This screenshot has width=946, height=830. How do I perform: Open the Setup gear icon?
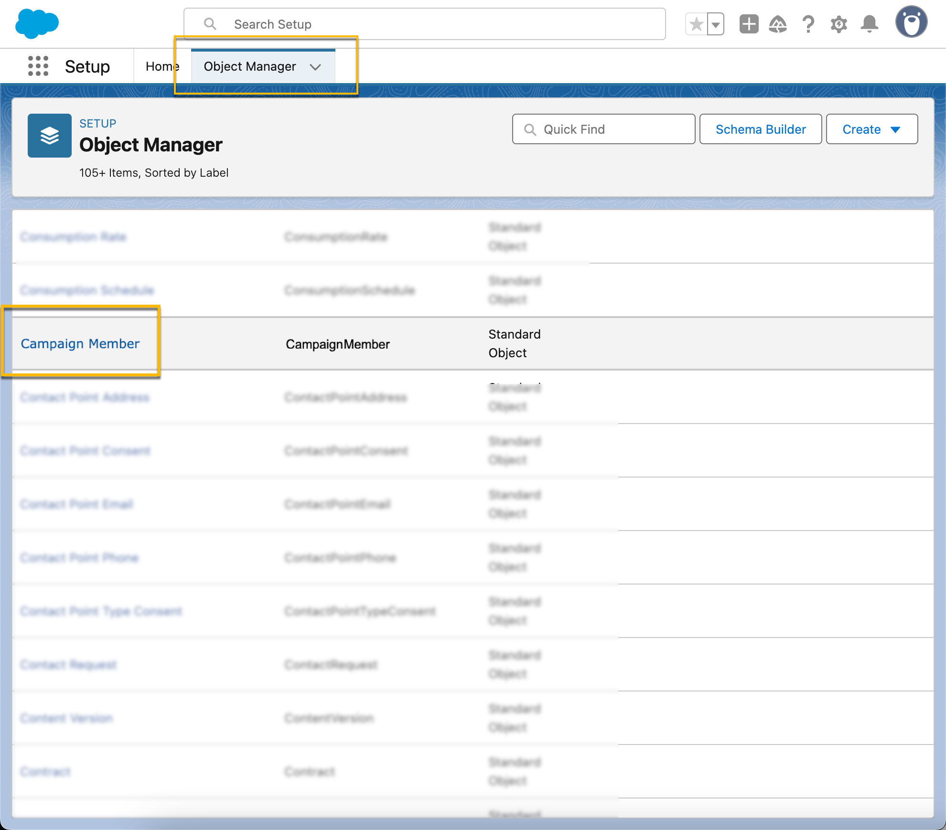[839, 24]
